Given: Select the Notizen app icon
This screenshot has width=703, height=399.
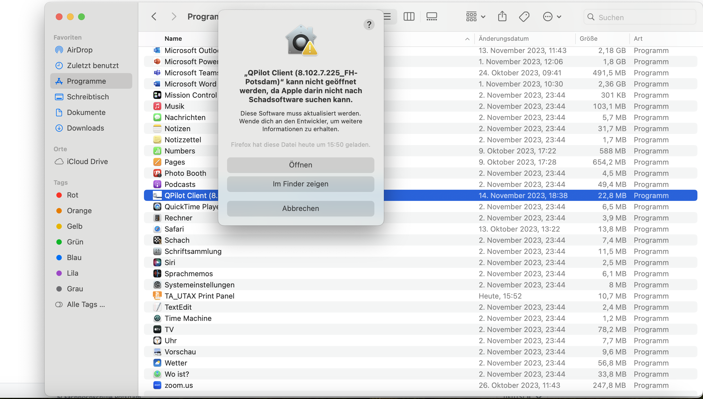Looking at the screenshot, I should (x=157, y=129).
